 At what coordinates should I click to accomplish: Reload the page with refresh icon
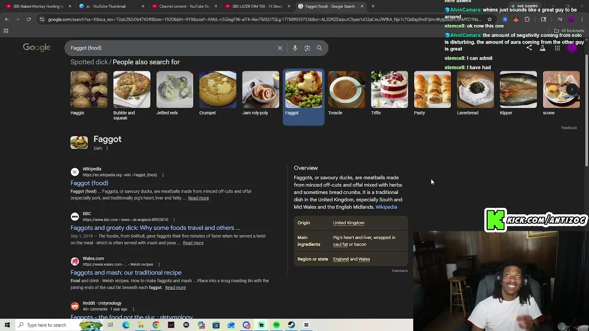tap(29, 19)
